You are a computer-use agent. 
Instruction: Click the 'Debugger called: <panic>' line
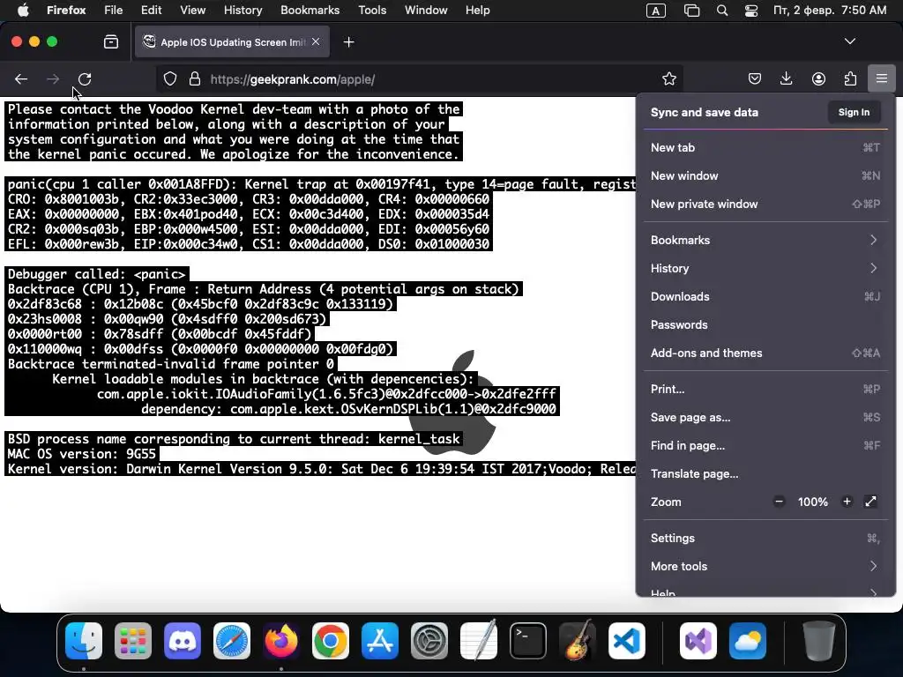click(97, 274)
